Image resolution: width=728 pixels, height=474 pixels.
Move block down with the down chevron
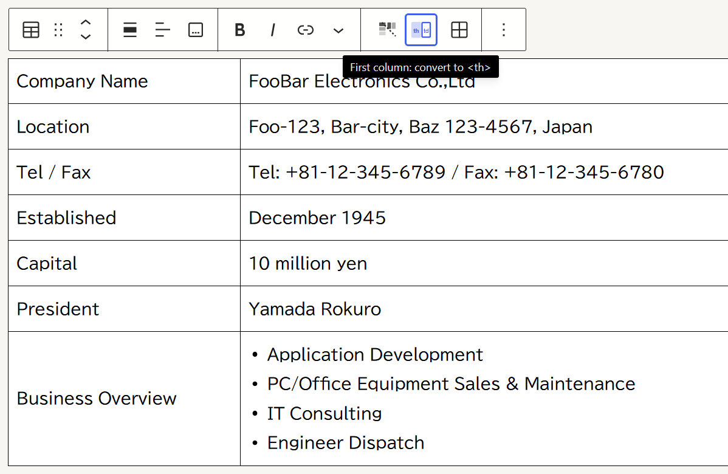point(86,36)
